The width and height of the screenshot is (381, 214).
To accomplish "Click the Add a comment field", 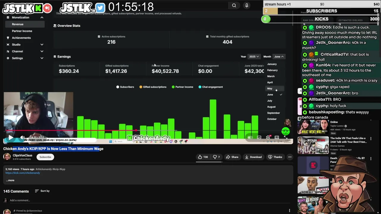I will coord(149,200).
